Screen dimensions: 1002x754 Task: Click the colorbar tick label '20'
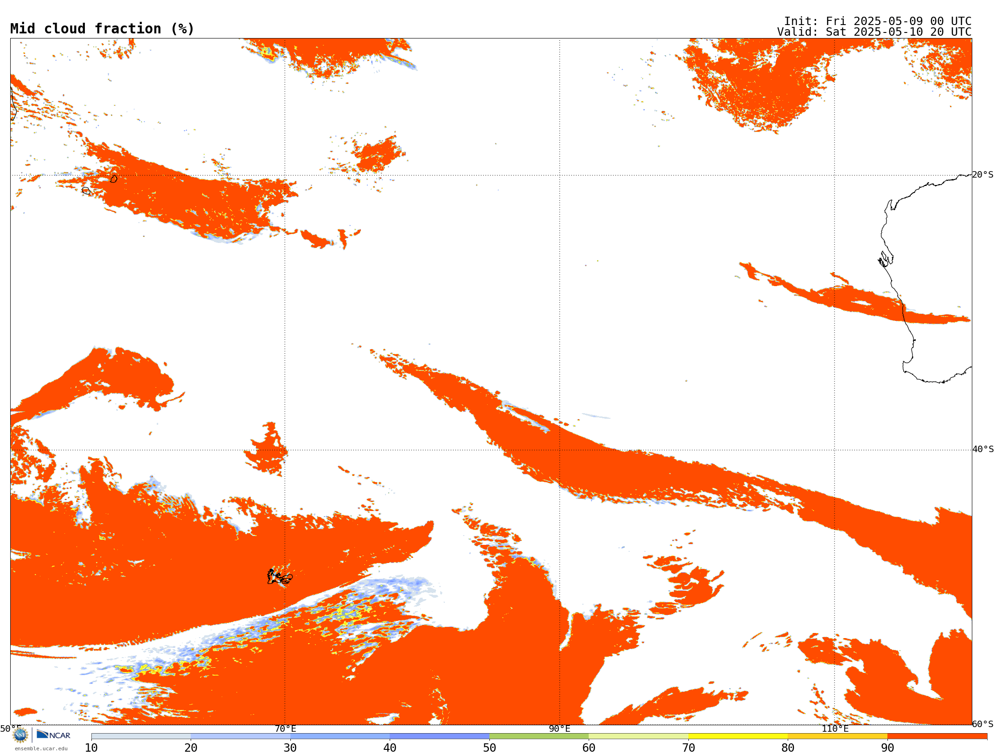[191, 748]
